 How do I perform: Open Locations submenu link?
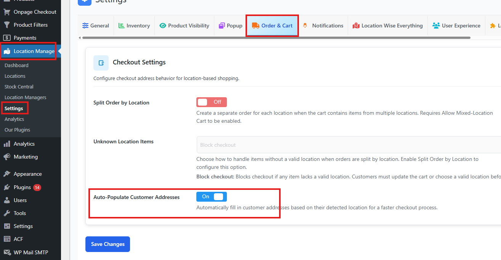15,76
